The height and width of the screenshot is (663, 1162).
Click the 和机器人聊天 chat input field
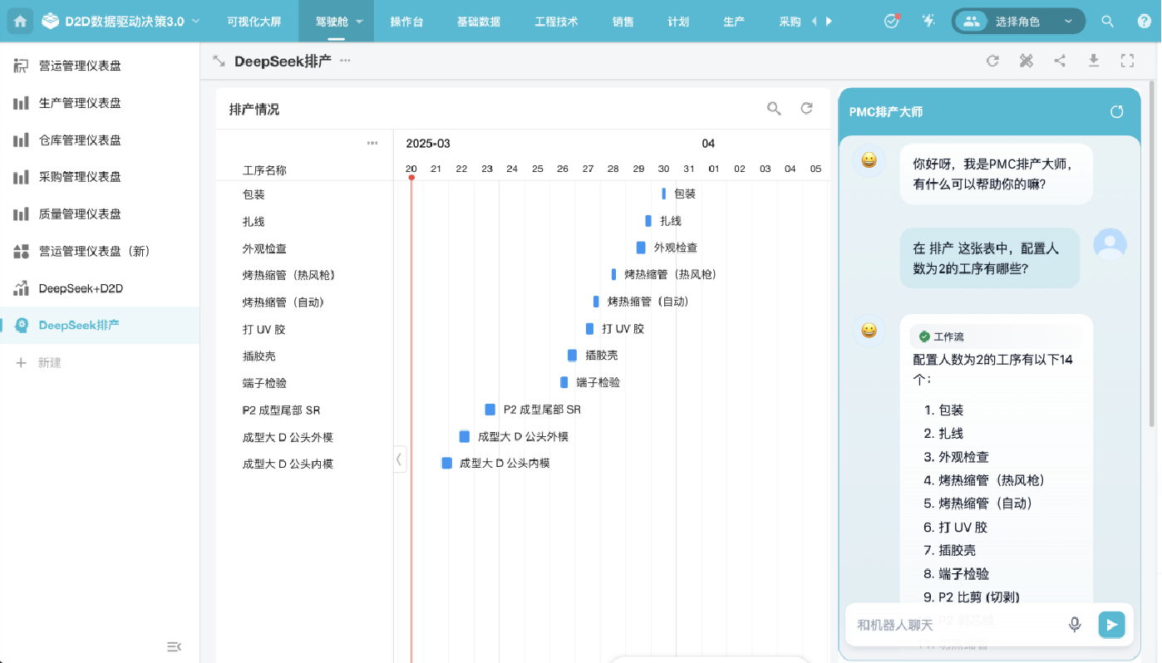pyautogui.click(x=956, y=625)
